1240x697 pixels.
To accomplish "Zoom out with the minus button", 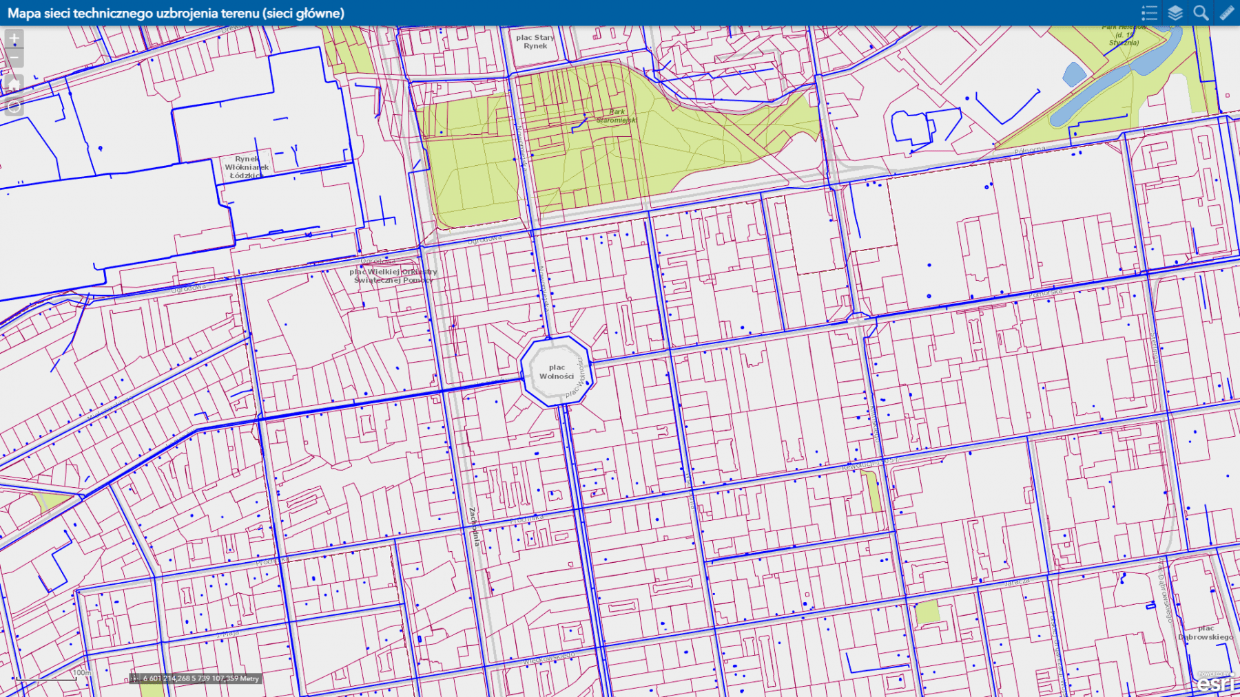I will click(x=14, y=57).
